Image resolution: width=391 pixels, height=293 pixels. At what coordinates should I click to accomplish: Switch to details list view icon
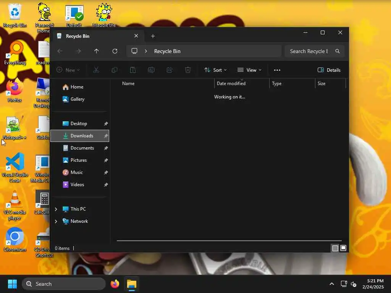(x=335, y=248)
